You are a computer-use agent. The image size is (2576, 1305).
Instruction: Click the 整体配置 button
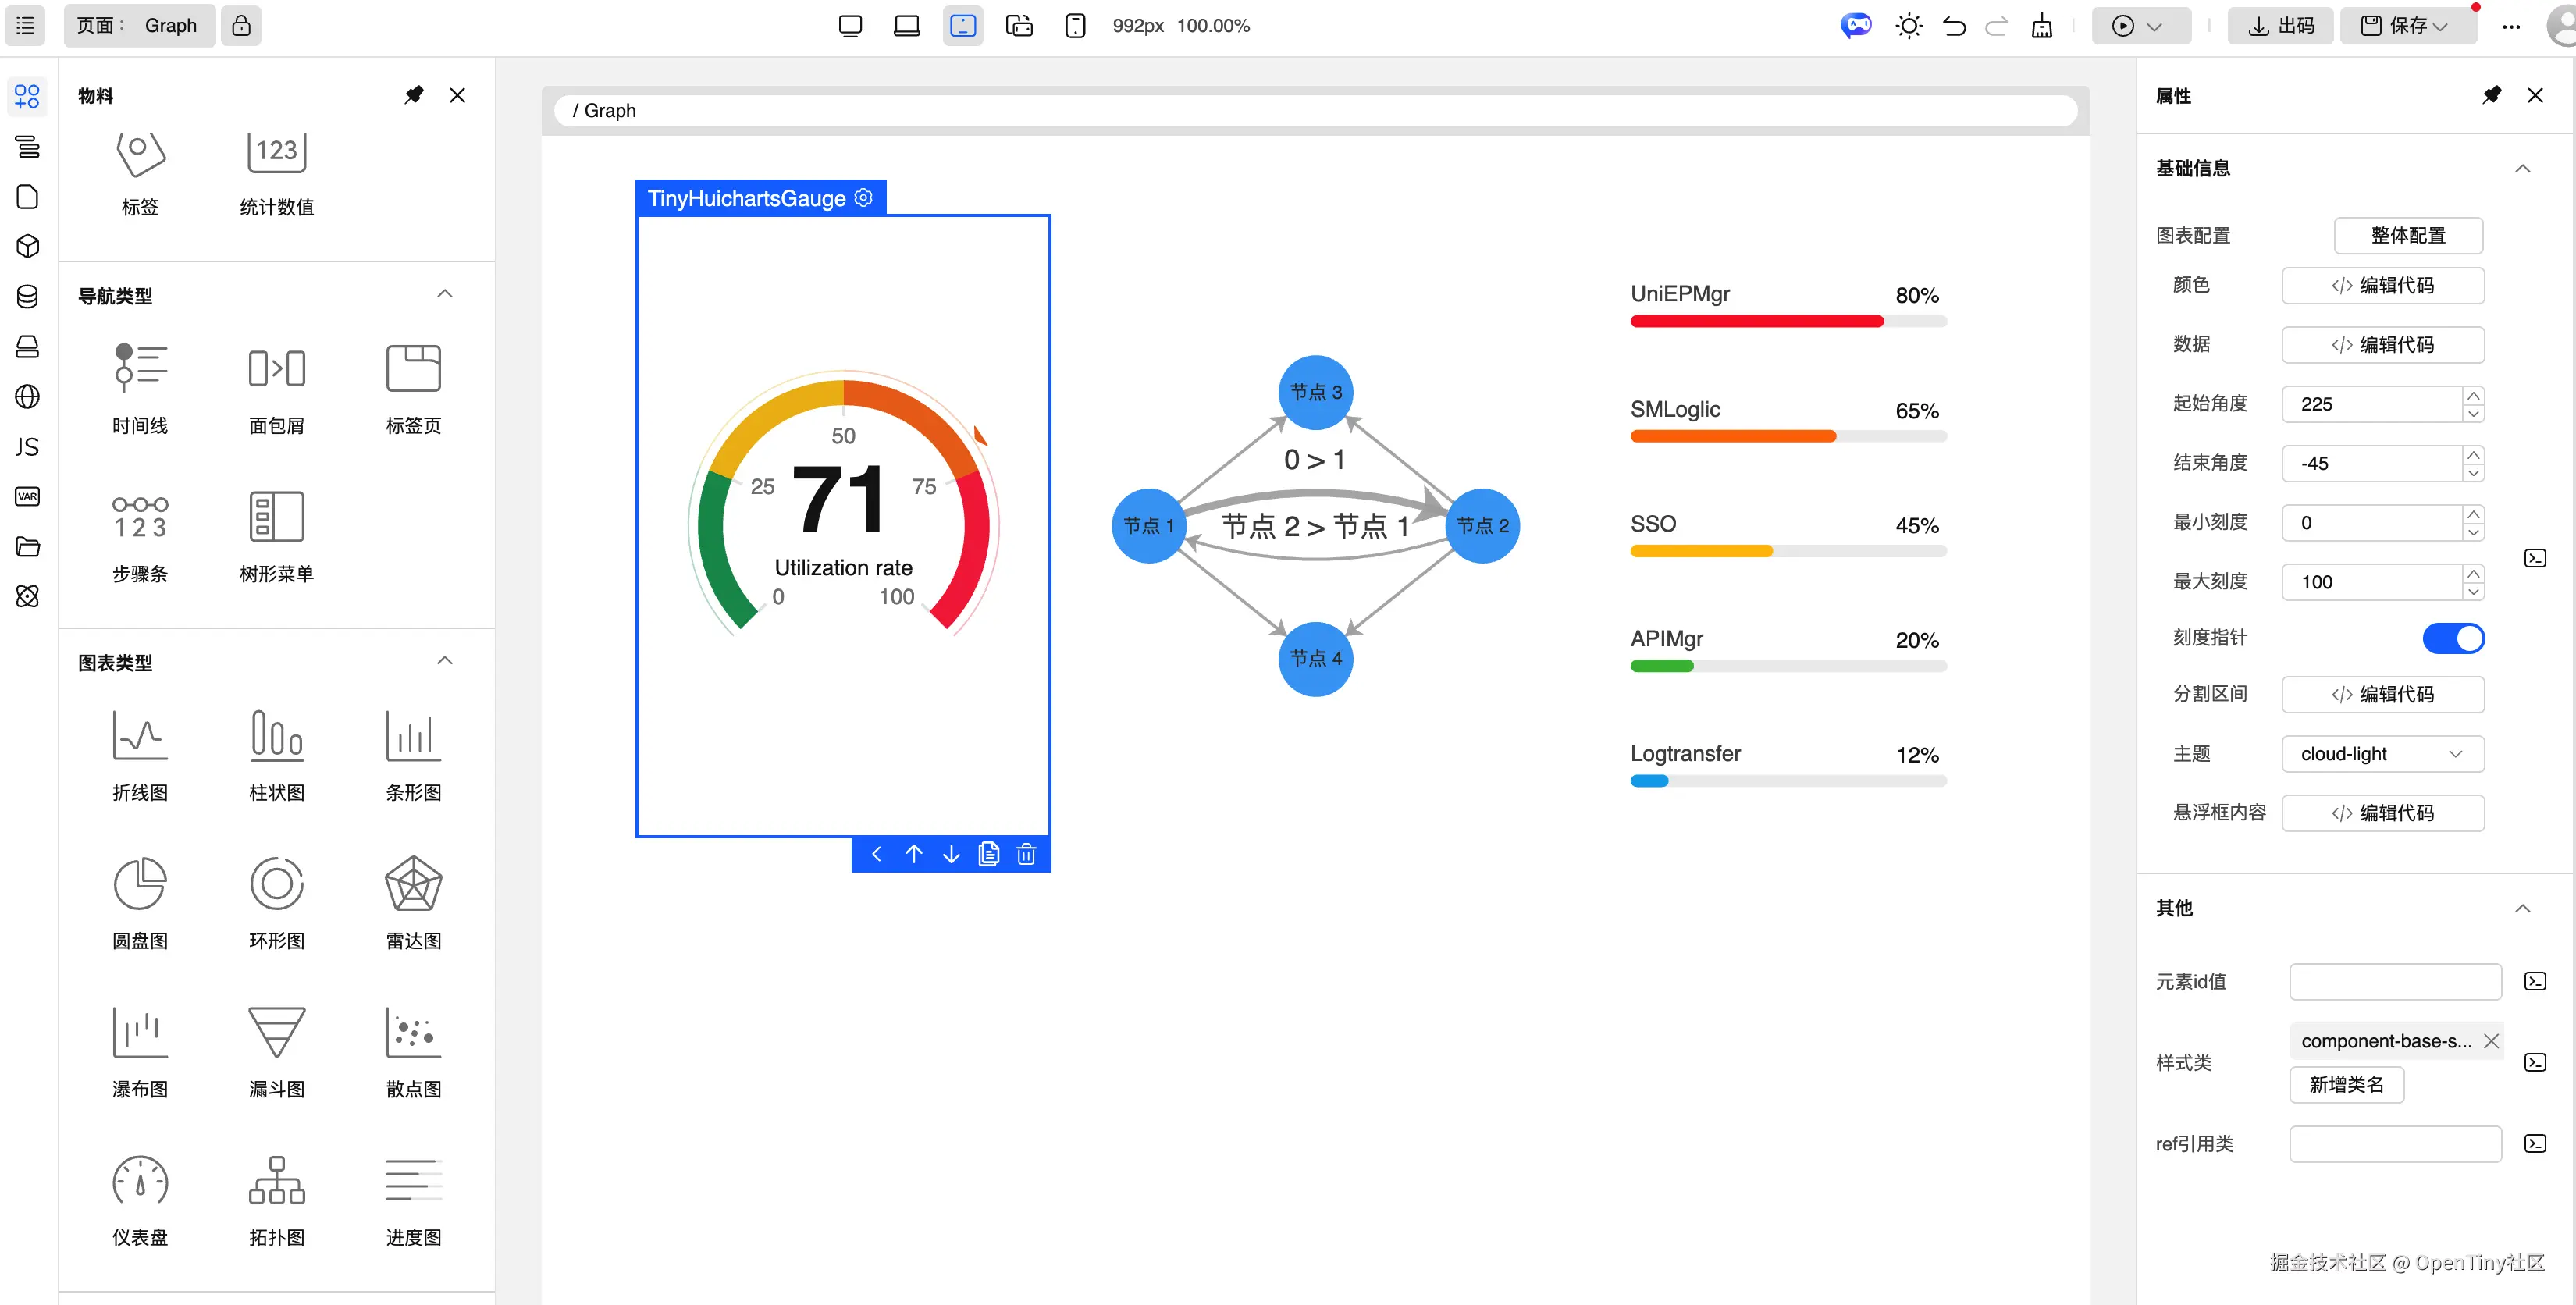tap(2407, 235)
